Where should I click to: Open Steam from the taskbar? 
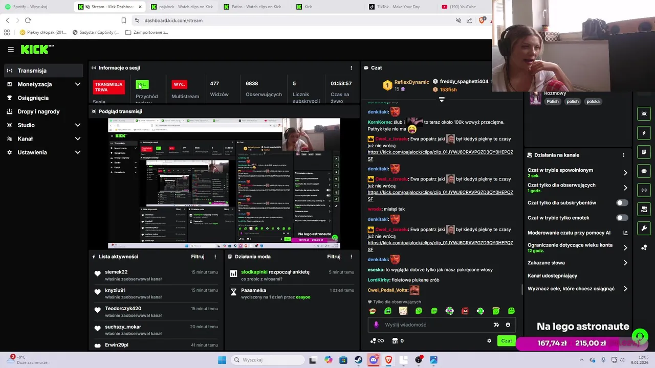coord(358,360)
